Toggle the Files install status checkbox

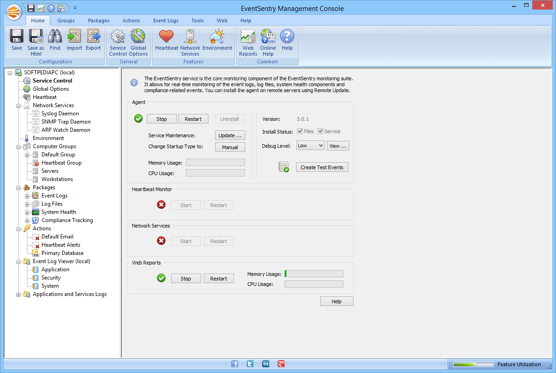point(300,131)
